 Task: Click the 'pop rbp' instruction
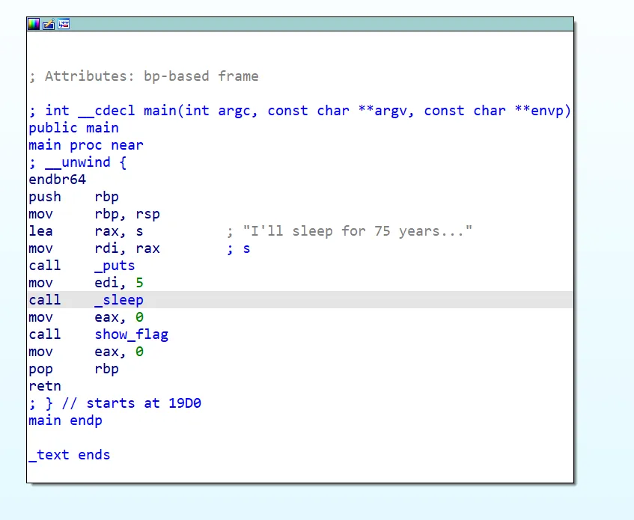click(73, 369)
